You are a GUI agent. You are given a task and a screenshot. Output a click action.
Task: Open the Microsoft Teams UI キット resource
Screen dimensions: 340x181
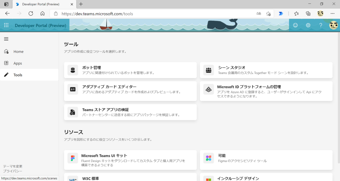coord(130,160)
